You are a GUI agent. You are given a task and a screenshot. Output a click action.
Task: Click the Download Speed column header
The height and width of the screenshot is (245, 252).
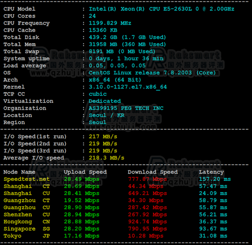pyautogui.click(x=153, y=172)
